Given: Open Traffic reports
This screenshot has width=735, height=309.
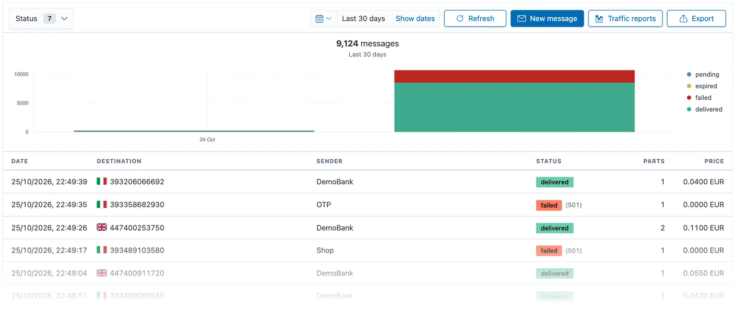Looking at the screenshot, I should [x=625, y=18].
